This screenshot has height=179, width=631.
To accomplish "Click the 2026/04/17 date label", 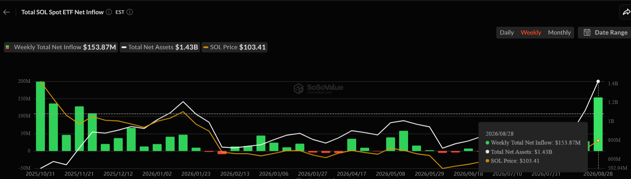I will [x=352, y=174].
